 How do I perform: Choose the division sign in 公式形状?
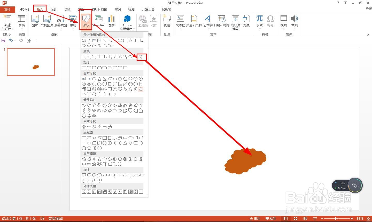pos(99,127)
